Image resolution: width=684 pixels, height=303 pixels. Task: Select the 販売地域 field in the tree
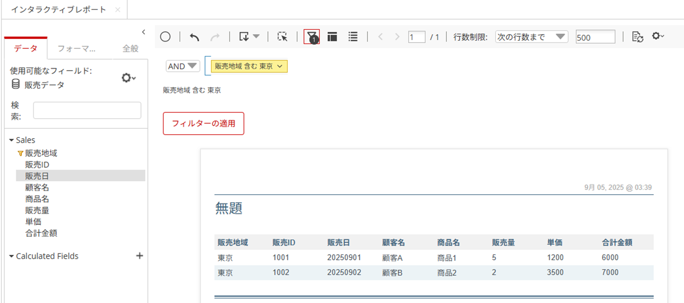(41, 153)
